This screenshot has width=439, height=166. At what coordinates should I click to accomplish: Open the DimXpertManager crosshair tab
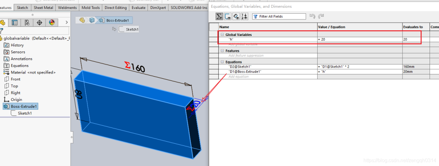pos(39,23)
